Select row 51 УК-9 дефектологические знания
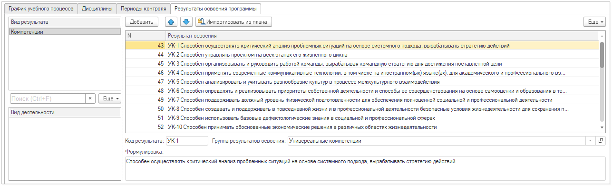Screen dimensions: 612x186 pyautogui.click(x=361, y=118)
